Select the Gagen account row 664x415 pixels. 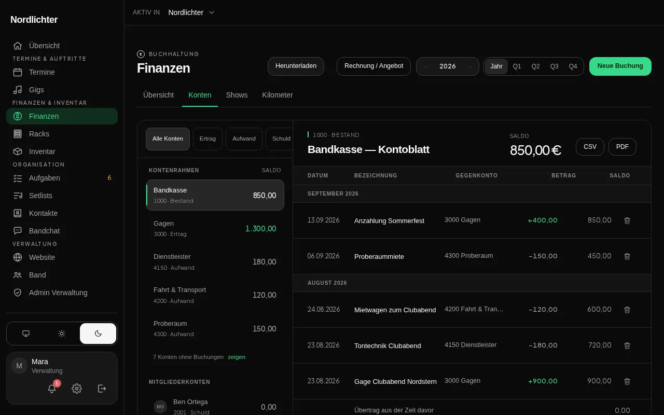pyautogui.click(x=215, y=229)
